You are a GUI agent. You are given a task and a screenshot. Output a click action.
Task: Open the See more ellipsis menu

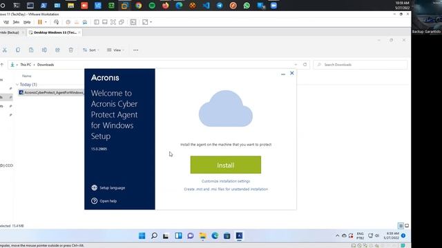point(135,50)
